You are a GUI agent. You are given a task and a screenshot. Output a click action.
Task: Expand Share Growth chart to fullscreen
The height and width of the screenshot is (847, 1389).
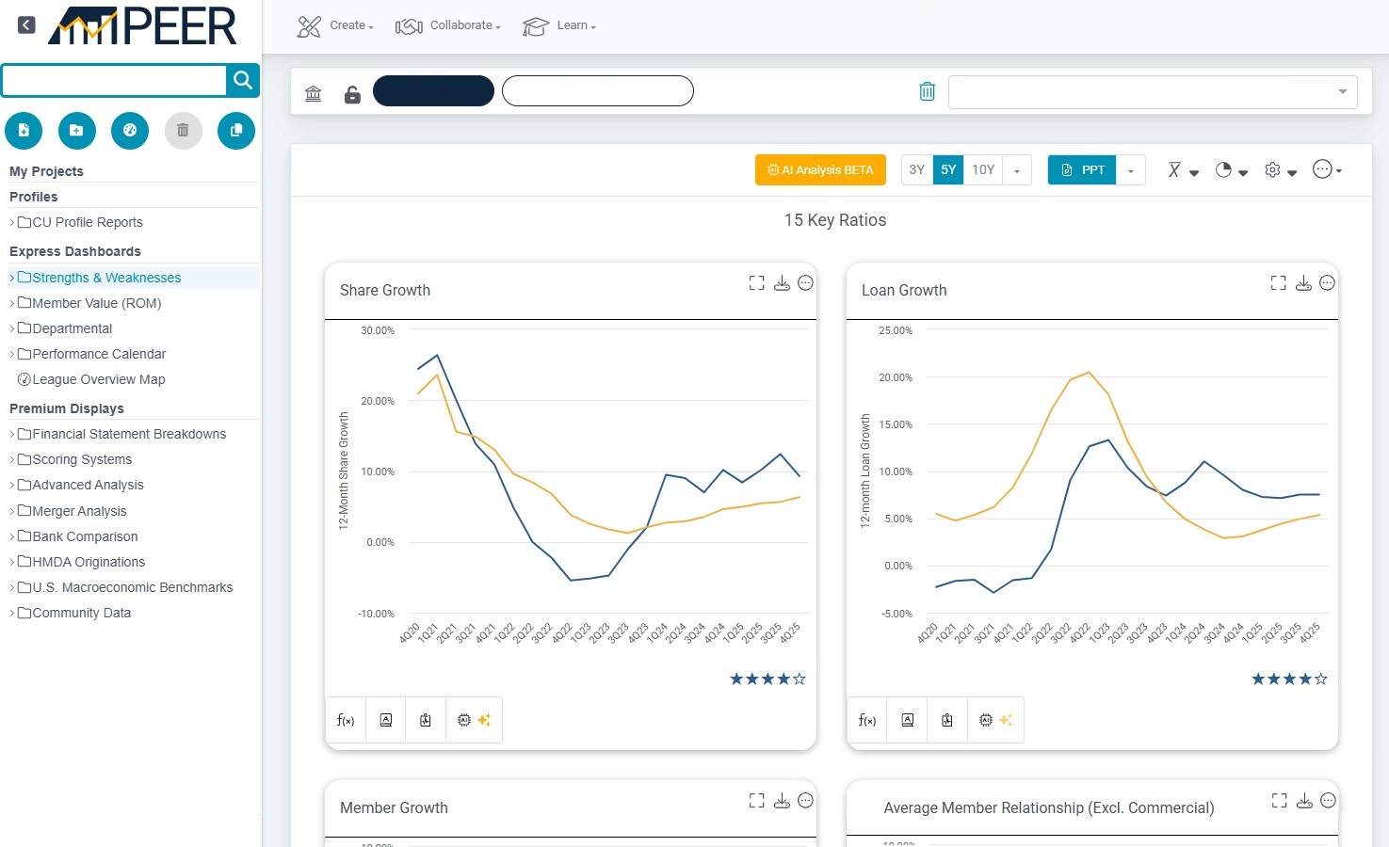[x=756, y=283]
